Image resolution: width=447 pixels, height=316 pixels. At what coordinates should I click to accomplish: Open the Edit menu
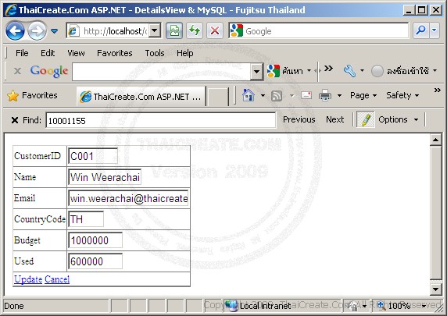(48, 53)
